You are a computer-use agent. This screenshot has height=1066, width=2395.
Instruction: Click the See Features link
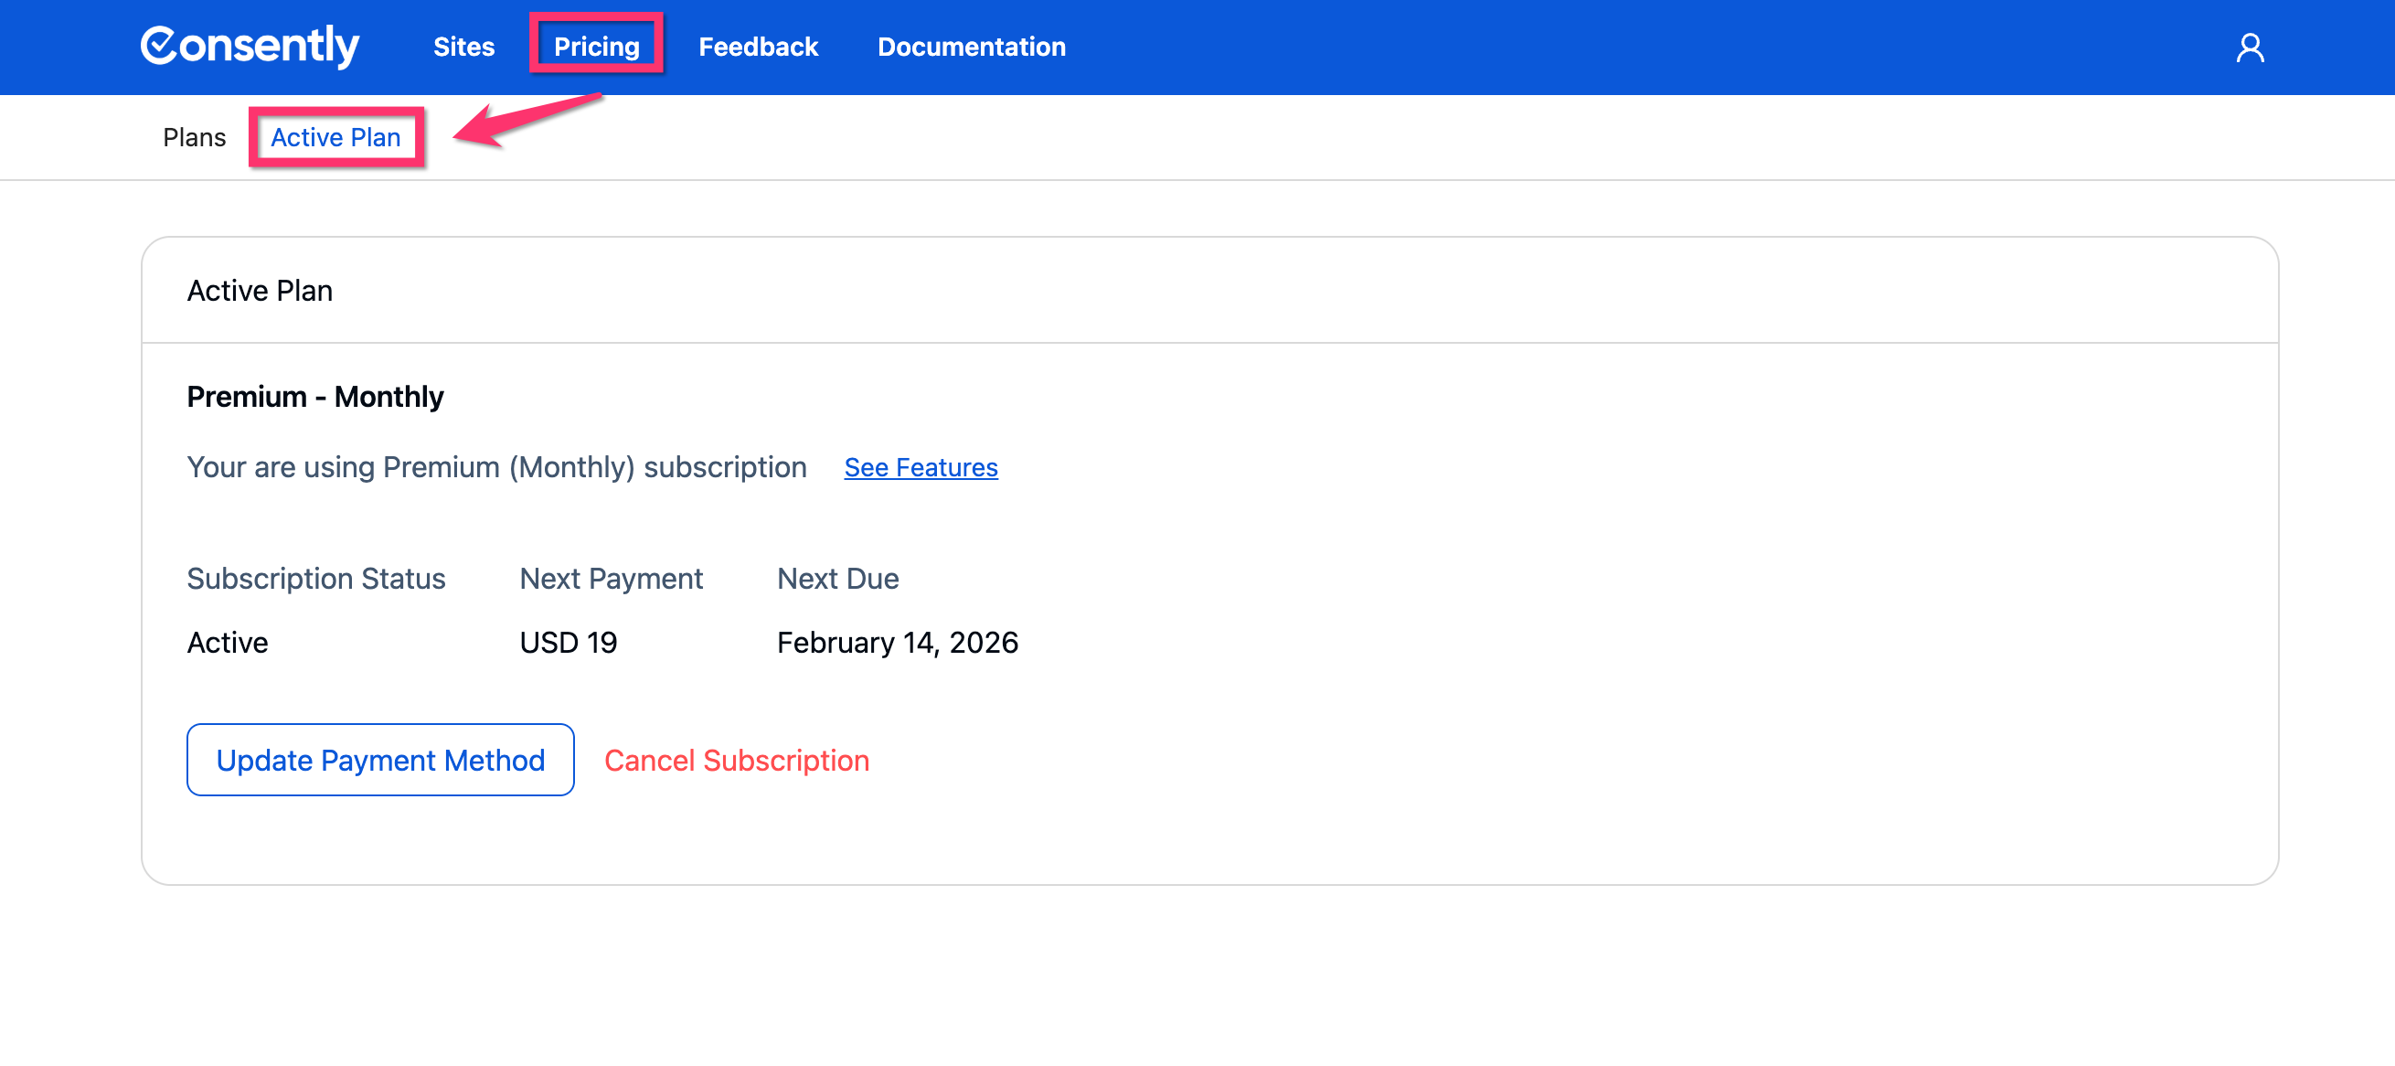pyautogui.click(x=921, y=467)
